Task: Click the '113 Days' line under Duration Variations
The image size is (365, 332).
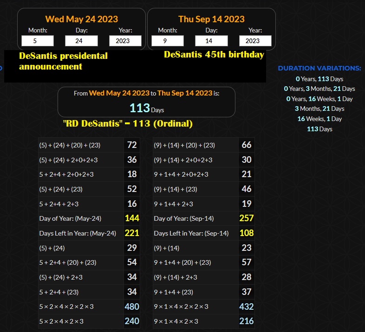Action: click(319, 129)
